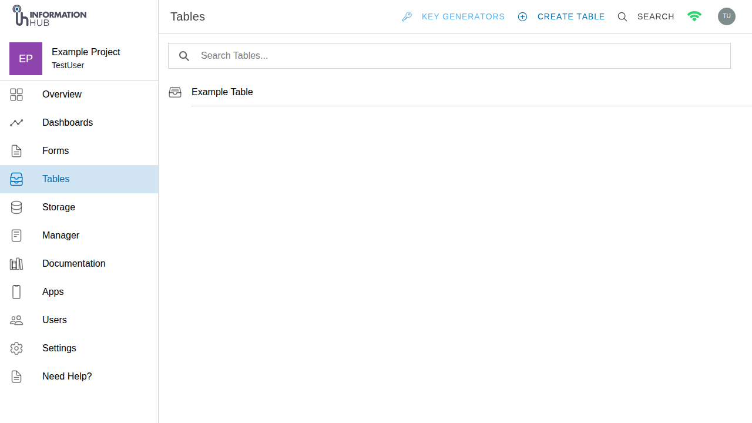
Task: Check the green wifi connection status icon
Action: [694, 16]
